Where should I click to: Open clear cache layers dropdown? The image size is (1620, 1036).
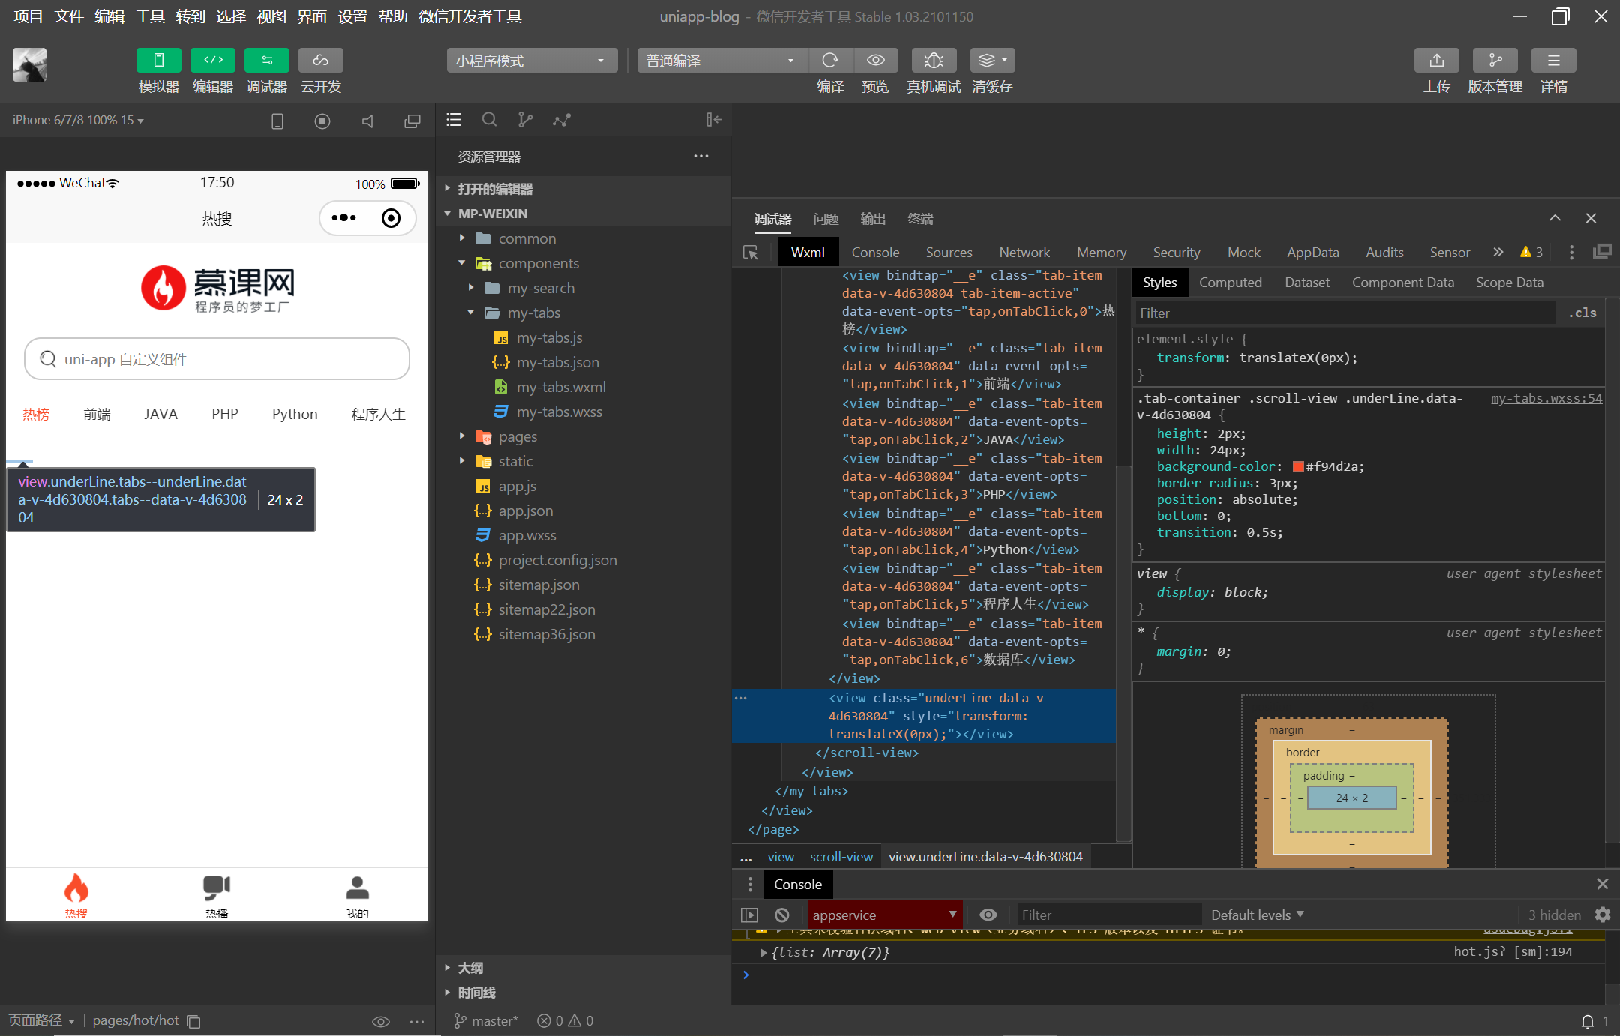pyautogui.click(x=992, y=60)
